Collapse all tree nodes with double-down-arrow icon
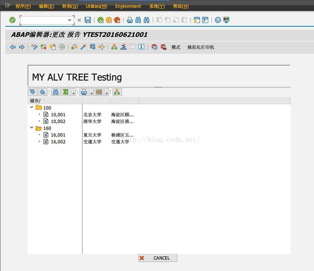This screenshot has width=314, height=271. click(32, 92)
